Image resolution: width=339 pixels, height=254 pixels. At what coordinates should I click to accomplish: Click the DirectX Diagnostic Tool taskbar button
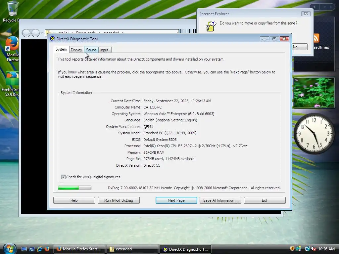tap(185, 249)
